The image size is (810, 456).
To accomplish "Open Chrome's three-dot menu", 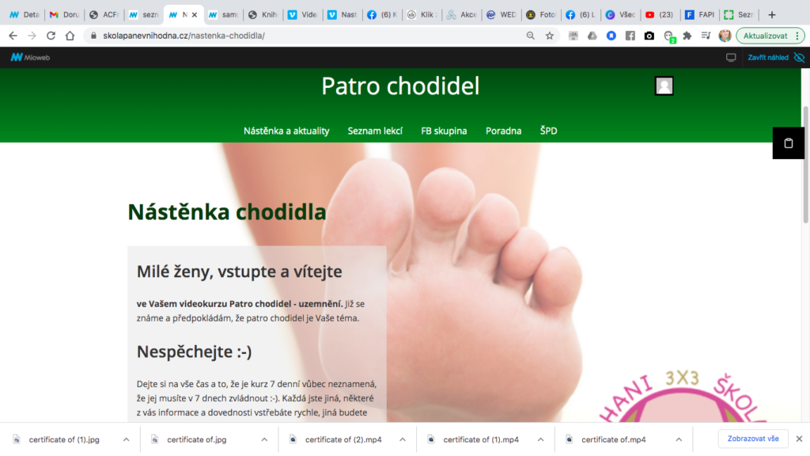I will 797,36.
